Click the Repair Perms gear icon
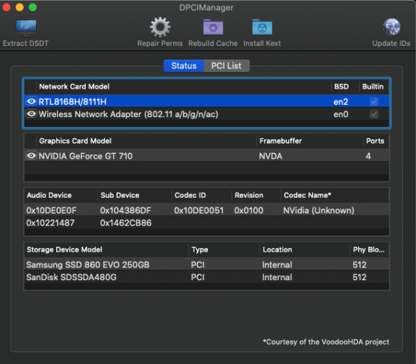The height and width of the screenshot is (364, 416). [x=160, y=28]
